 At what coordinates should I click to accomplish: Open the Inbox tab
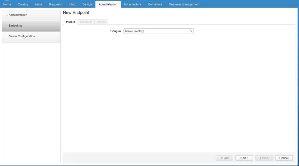(72, 4)
